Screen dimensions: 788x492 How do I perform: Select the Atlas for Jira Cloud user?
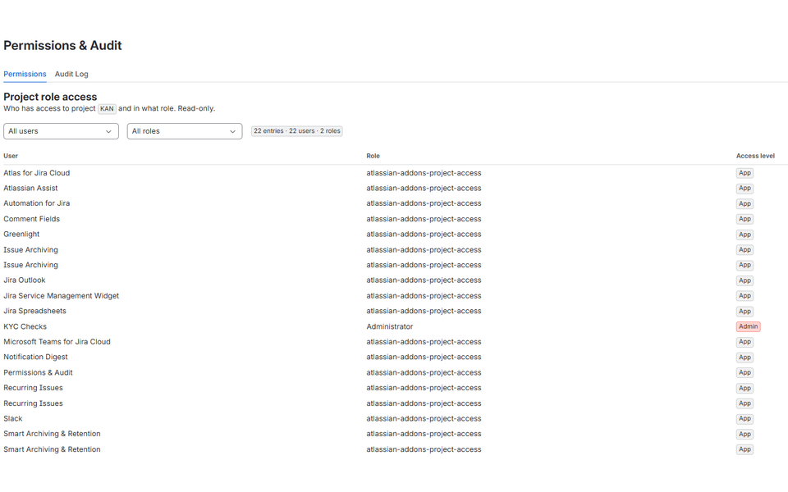click(37, 173)
